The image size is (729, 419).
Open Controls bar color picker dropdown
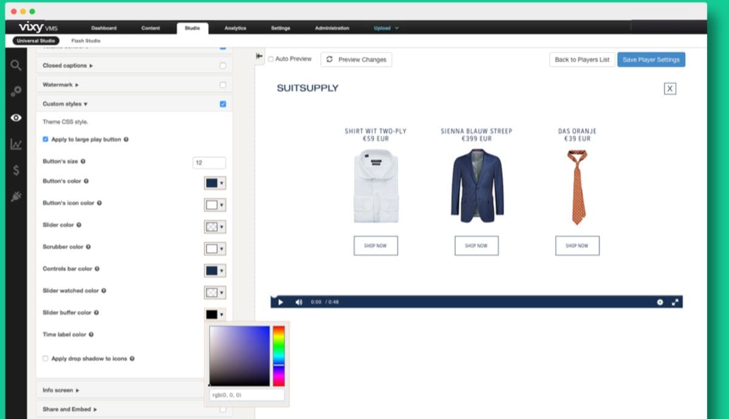click(x=215, y=270)
